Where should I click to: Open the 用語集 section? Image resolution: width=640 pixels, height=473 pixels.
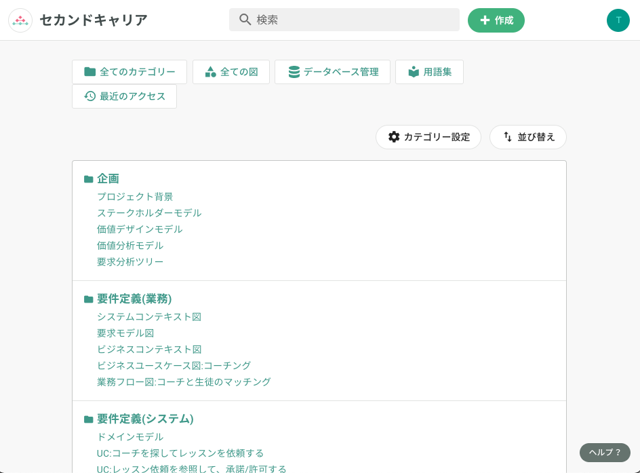pyautogui.click(x=429, y=71)
